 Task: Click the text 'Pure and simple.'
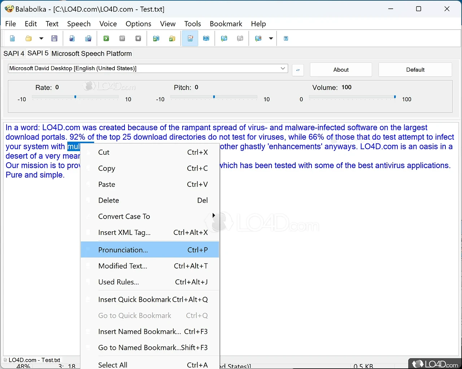click(x=35, y=175)
